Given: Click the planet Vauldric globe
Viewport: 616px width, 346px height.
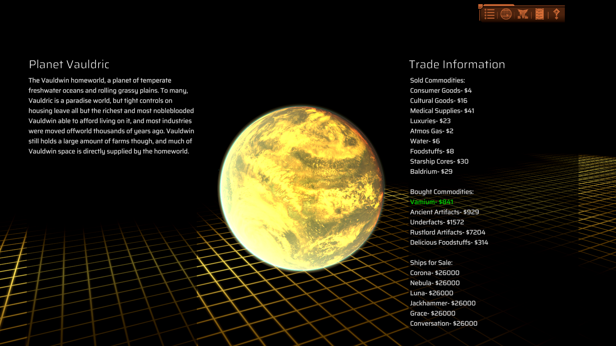Looking at the screenshot, I should coord(302,188).
